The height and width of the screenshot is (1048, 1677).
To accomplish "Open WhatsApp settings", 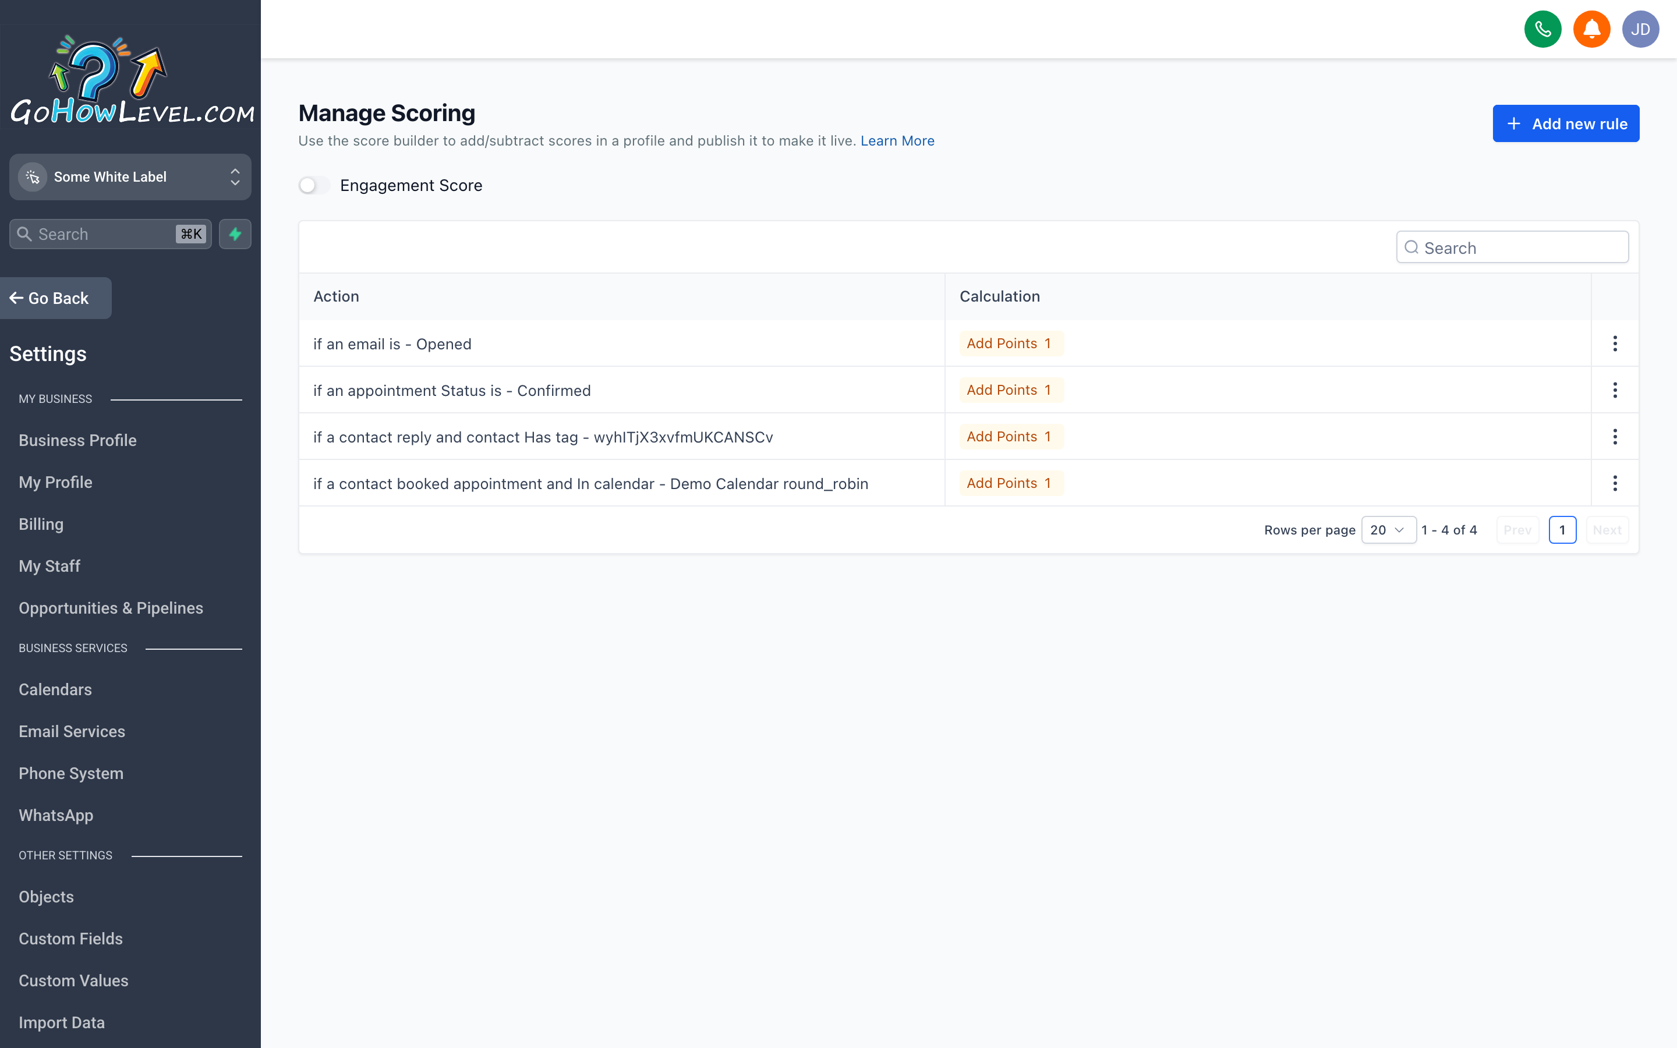I will pos(56,815).
